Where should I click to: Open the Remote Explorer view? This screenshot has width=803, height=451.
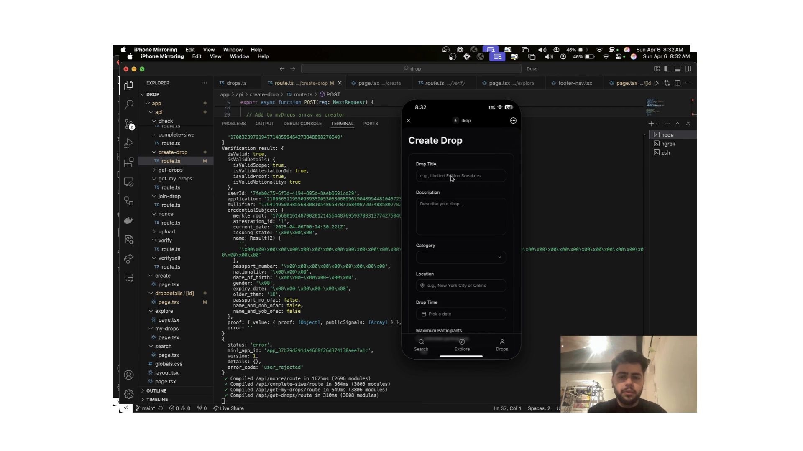coord(129,182)
